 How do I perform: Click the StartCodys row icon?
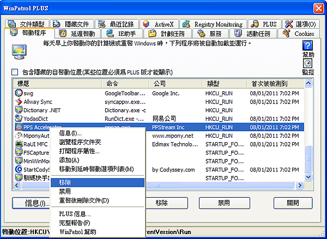19,169
